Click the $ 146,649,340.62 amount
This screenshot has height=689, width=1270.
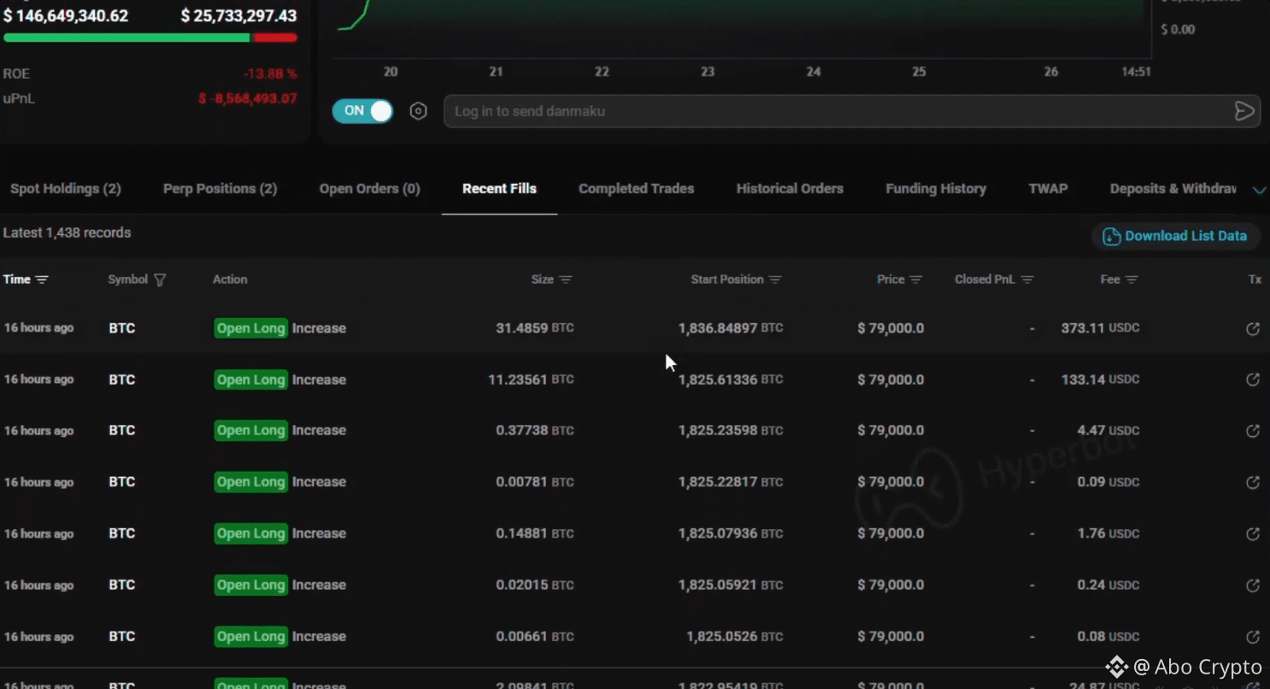point(66,16)
